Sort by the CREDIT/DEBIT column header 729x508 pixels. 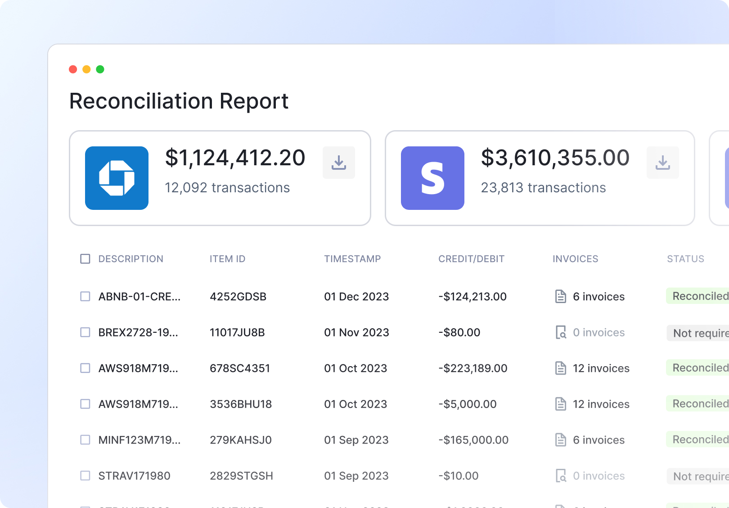(471, 259)
